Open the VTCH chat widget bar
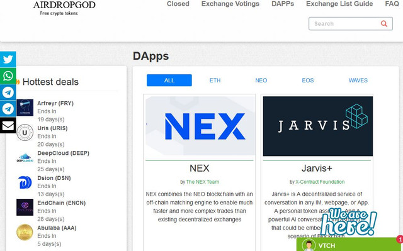Viewport: 403px width, 251px height. coord(349,245)
